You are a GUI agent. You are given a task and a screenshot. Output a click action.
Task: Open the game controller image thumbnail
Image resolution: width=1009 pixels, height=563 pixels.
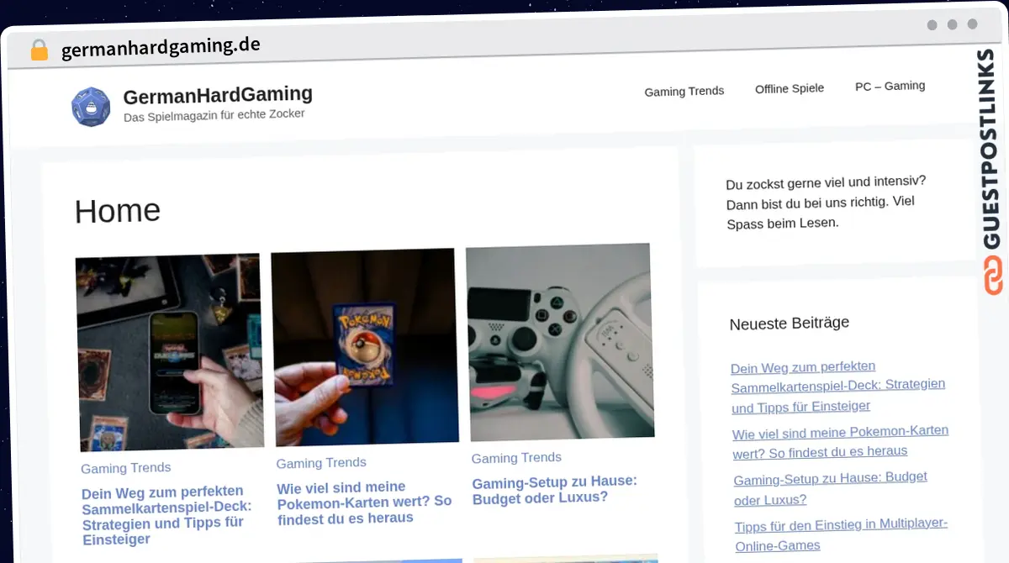[x=559, y=342]
